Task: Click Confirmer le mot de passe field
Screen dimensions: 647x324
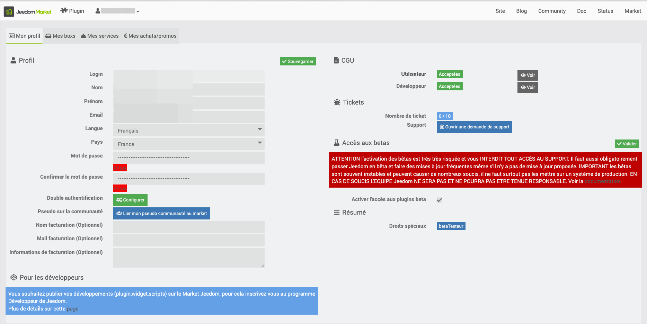Action: click(189, 179)
